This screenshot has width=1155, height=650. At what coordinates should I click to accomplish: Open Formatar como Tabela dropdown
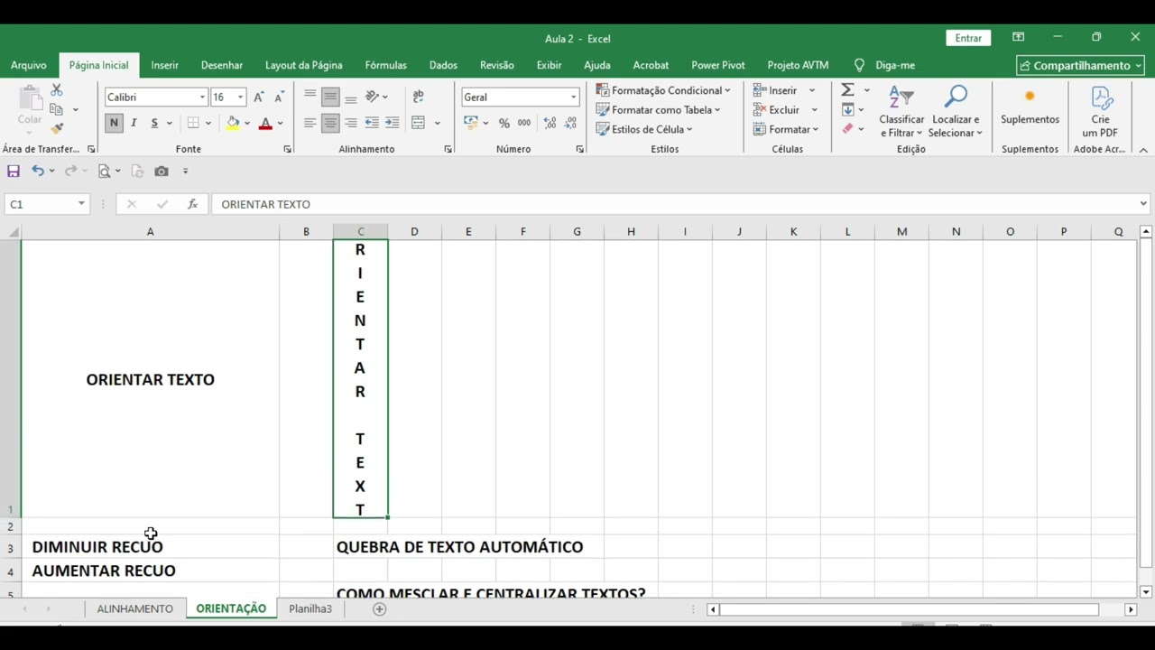click(659, 110)
